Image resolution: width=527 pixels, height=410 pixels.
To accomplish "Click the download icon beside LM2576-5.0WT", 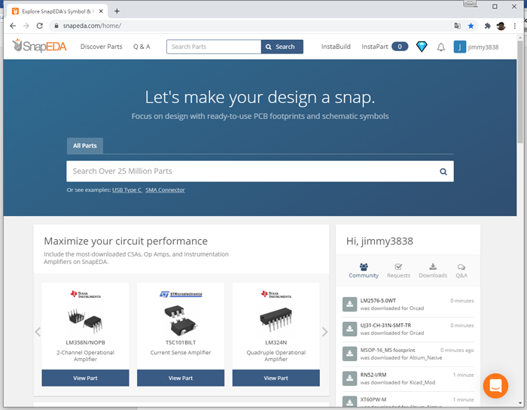I will (349, 304).
